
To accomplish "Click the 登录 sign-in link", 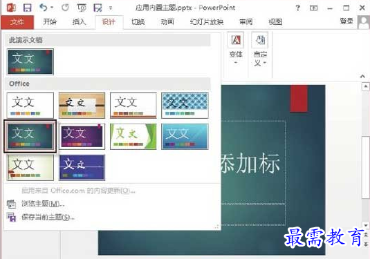I will 346,21.
